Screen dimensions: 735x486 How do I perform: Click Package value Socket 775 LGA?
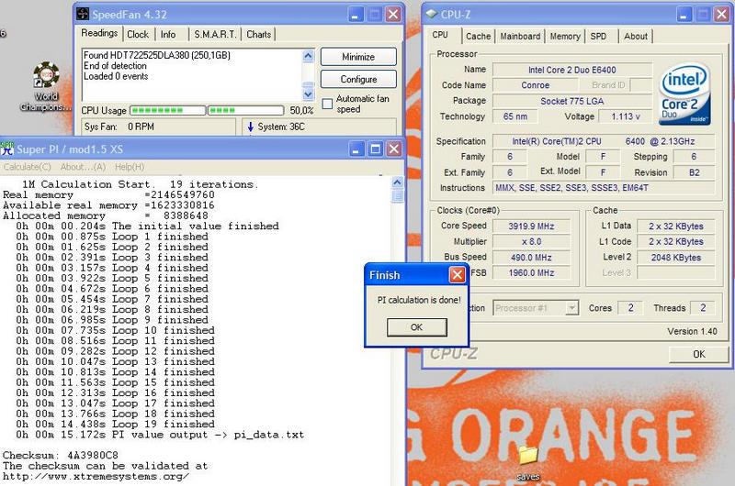click(x=571, y=101)
